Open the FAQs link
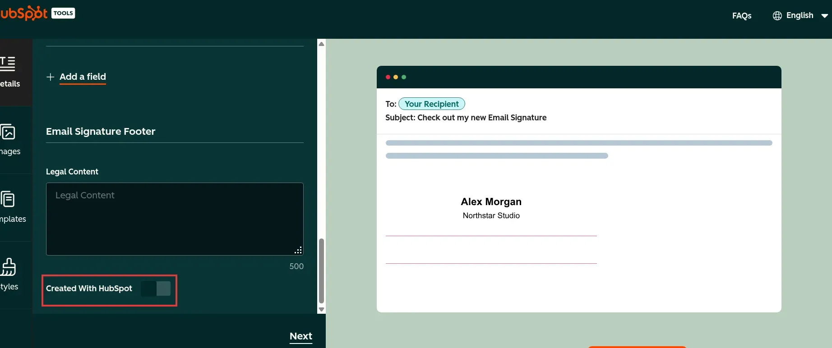Viewport: 832px width, 348px height. pyautogui.click(x=742, y=16)
